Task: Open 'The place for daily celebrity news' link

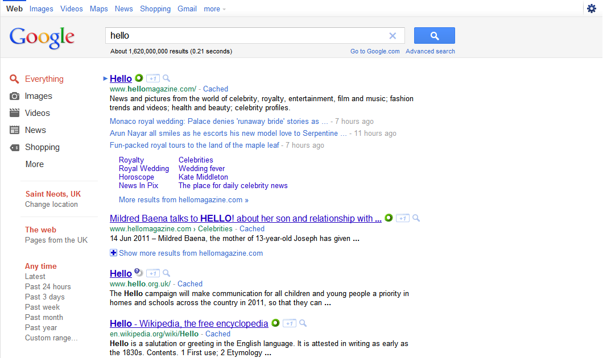Action: pyautogui.click(x=233, y=185)
